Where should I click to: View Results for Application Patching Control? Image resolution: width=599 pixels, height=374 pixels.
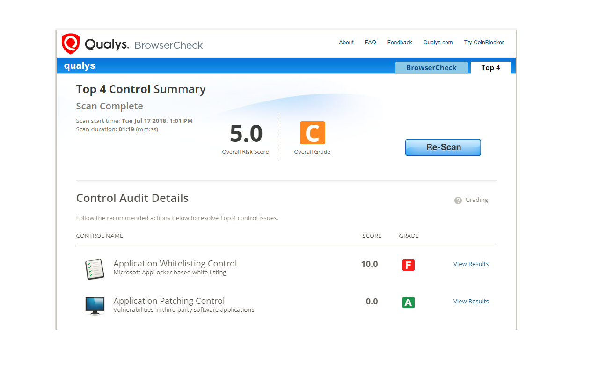[x=471, y=302]
